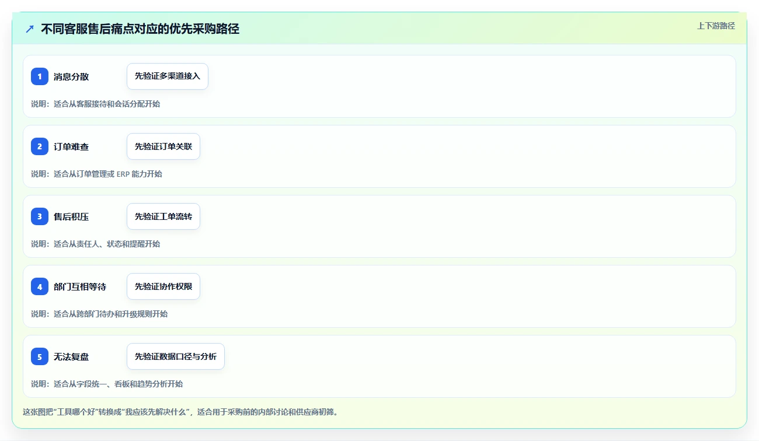
Task: Click the arrow icon beside the title
Action: pyautogui.click(x=30, y=29)
